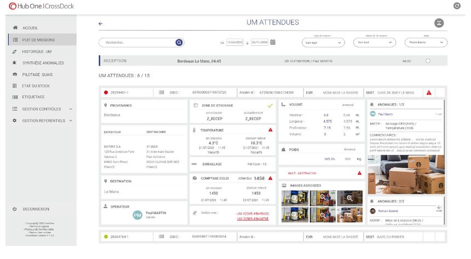Open the round menu icon beside UM ATTENDUES

439,23
